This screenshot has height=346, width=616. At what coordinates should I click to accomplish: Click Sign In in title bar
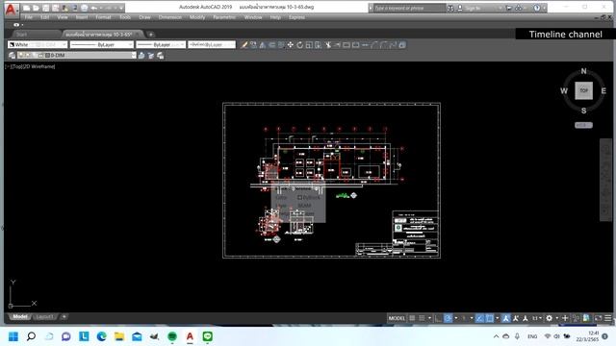pos(473,8)
